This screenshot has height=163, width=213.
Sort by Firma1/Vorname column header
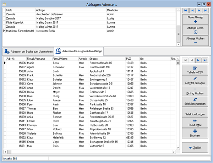tap(39, 59)
